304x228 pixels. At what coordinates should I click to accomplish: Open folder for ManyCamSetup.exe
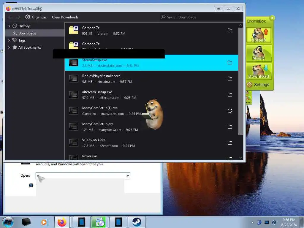click(230, 126)
